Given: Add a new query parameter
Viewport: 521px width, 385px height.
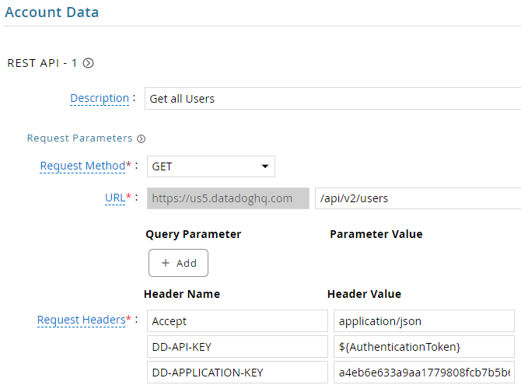Looking at the screenshot, I should coord(178,263).
